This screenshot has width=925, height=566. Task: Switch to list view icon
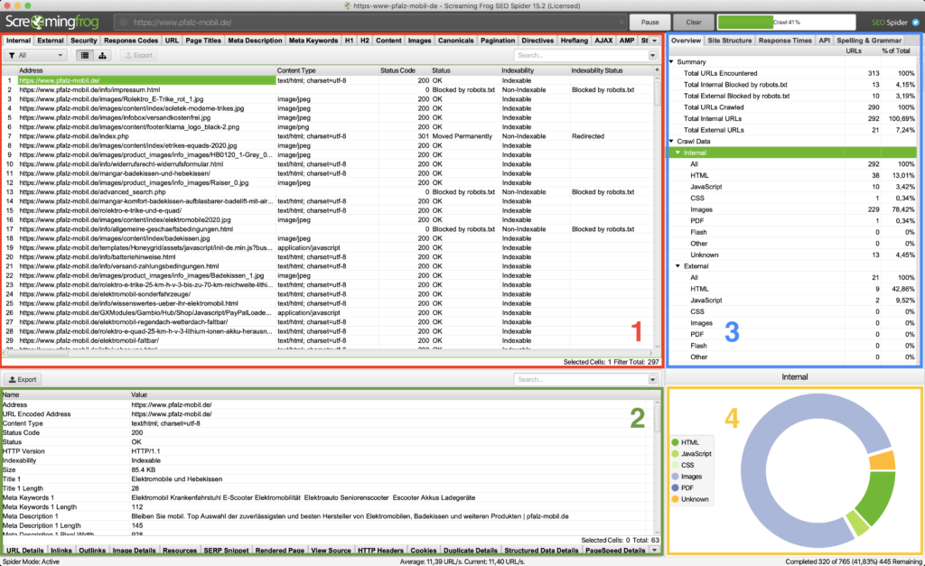click(x=85, y=56)
